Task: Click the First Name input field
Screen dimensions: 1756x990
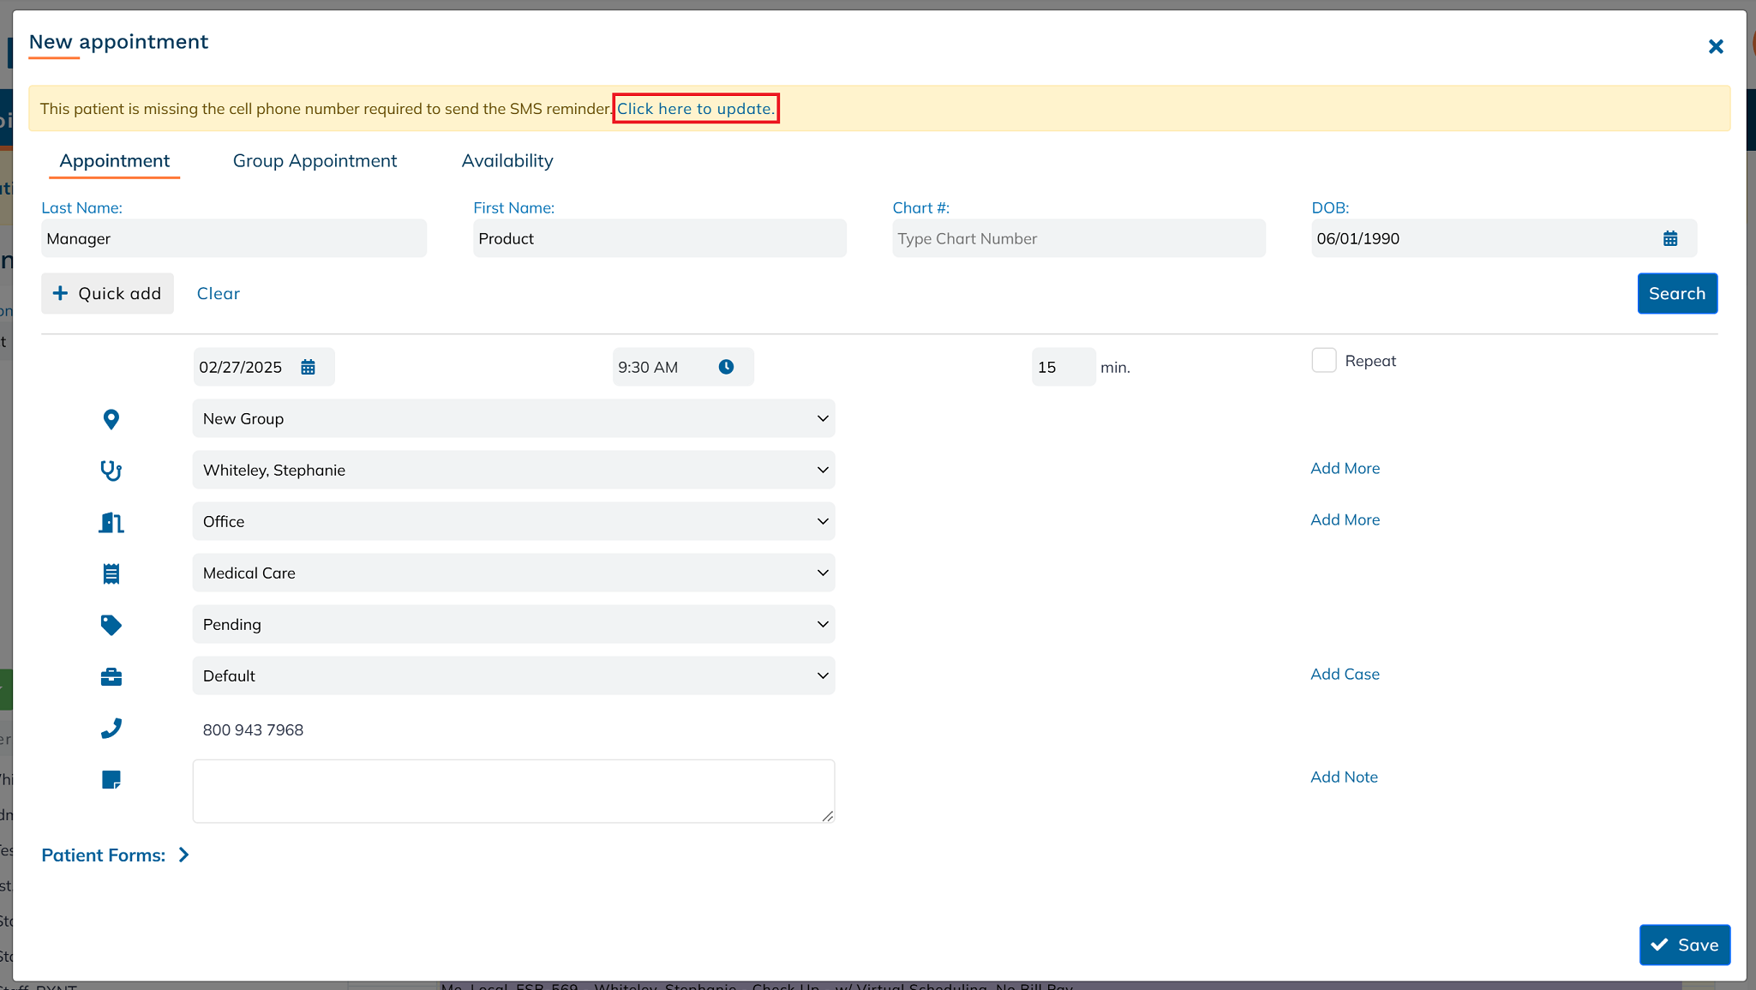Action: pos(660,238)
